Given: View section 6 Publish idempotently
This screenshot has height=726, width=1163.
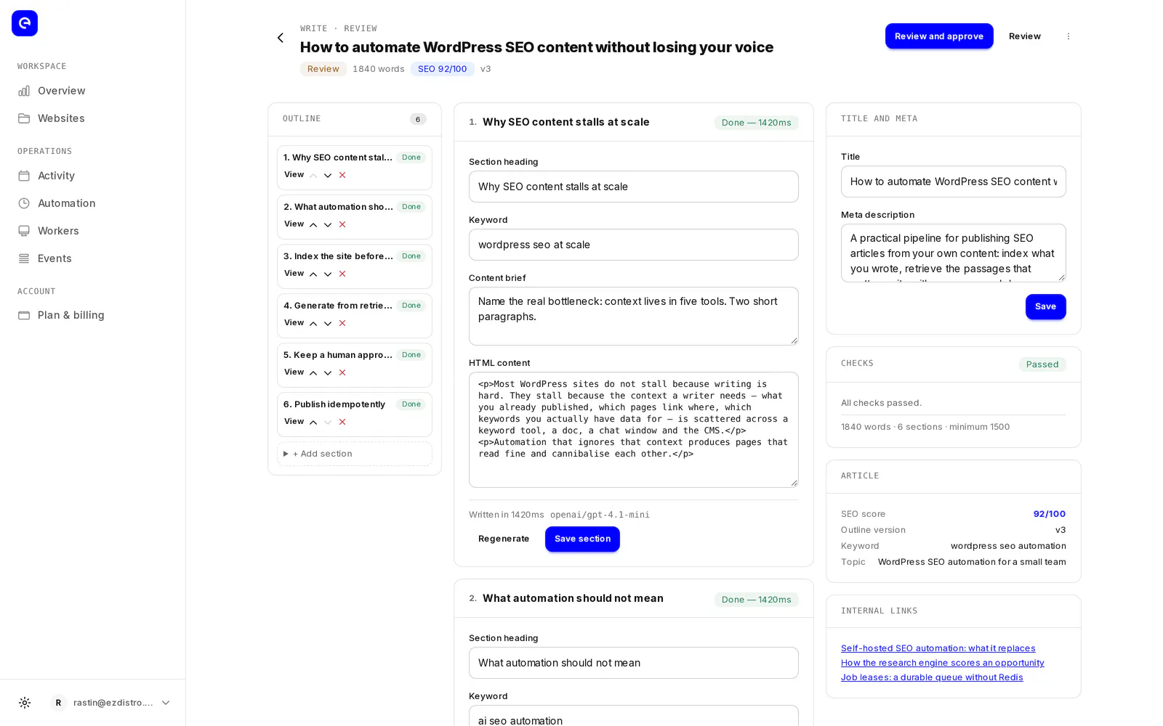Looking at the screenshot, I should pyautogui.click(x=294, y=422).
